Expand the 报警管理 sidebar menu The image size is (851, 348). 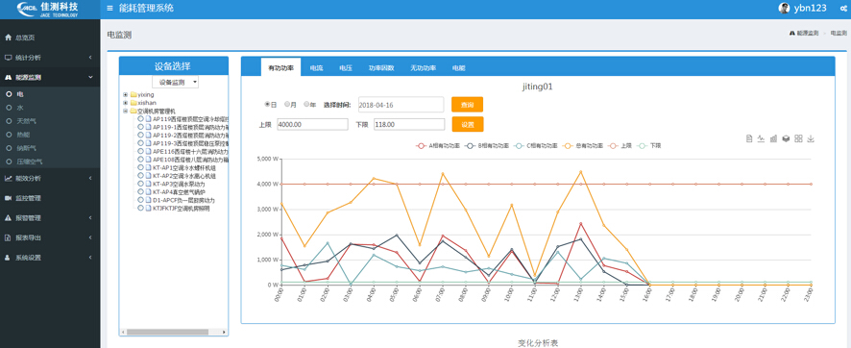[50, 217]
